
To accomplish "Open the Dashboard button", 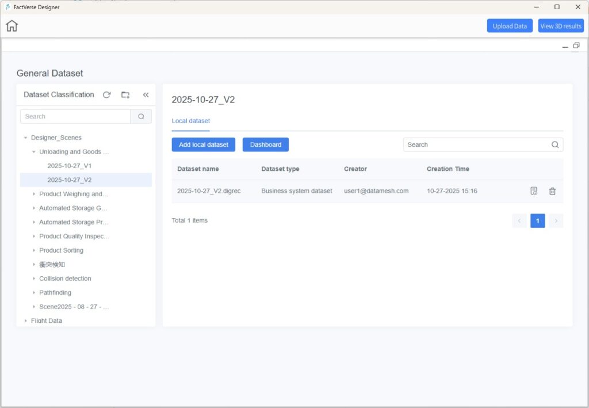I will pyautogui.click(x=265, y=144).
